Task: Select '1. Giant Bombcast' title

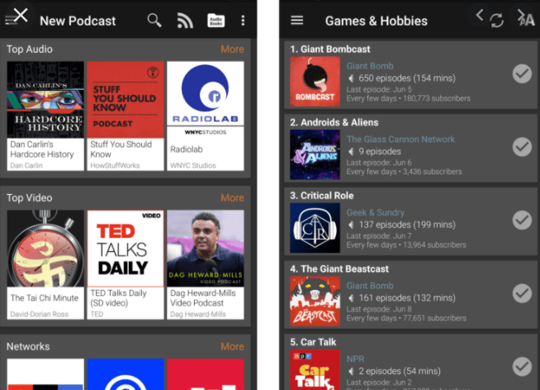Action: pos(330,50)
